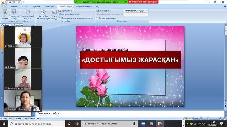The width and height of the screenshot is (227, 127).
Task: Switch to Анимация ribbon tab
Action: [49, 7]
